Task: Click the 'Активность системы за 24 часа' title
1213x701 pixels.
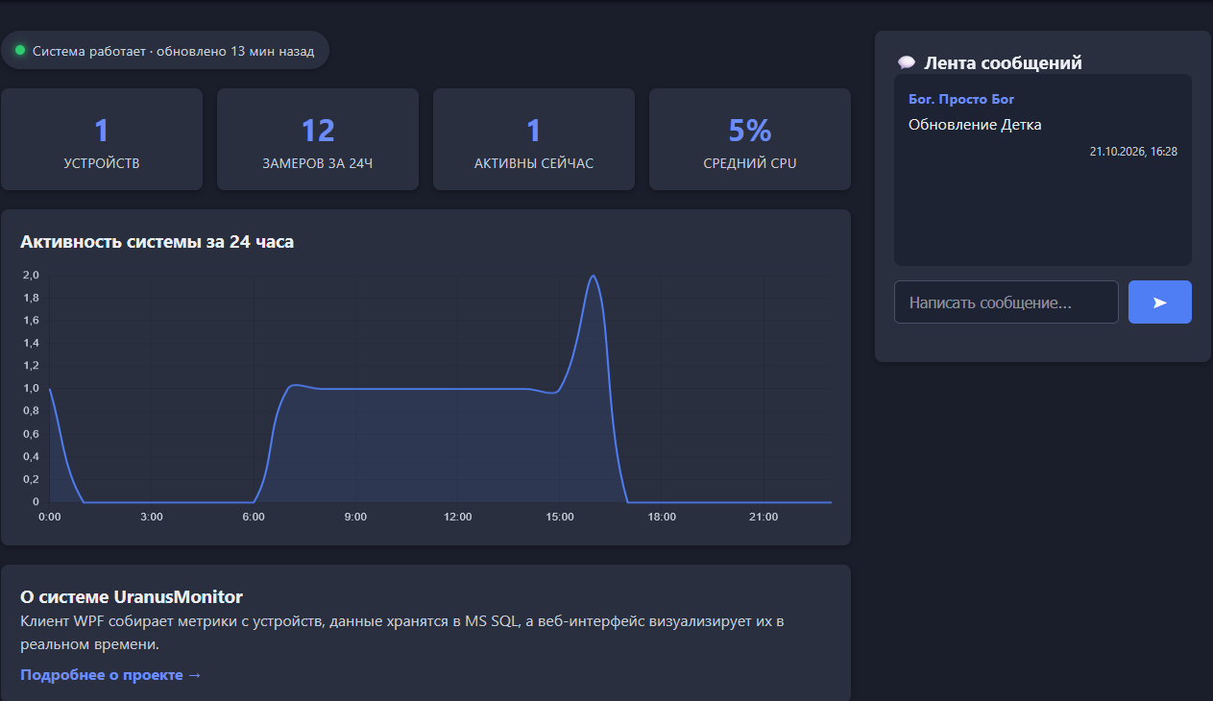Action: tap(158, 242)
